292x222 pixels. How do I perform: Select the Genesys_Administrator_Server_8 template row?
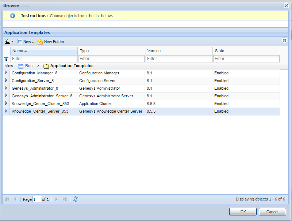42,96
